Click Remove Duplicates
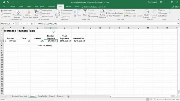 (114, 13)
